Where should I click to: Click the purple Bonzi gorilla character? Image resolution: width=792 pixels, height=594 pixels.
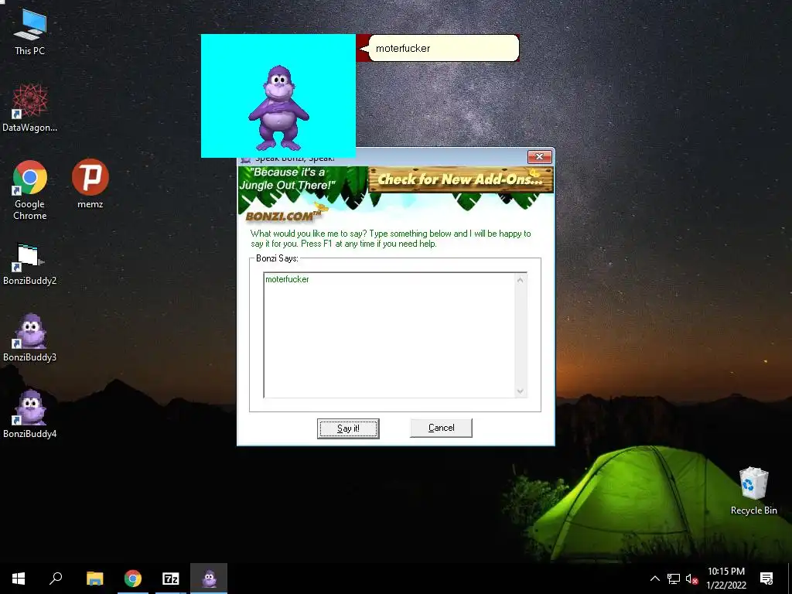278,108
